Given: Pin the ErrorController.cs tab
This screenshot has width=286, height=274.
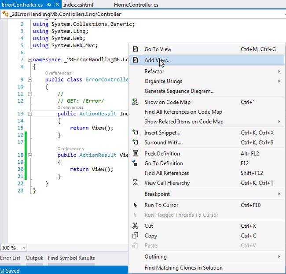Looking at the screenshot, I should [48, 4].
